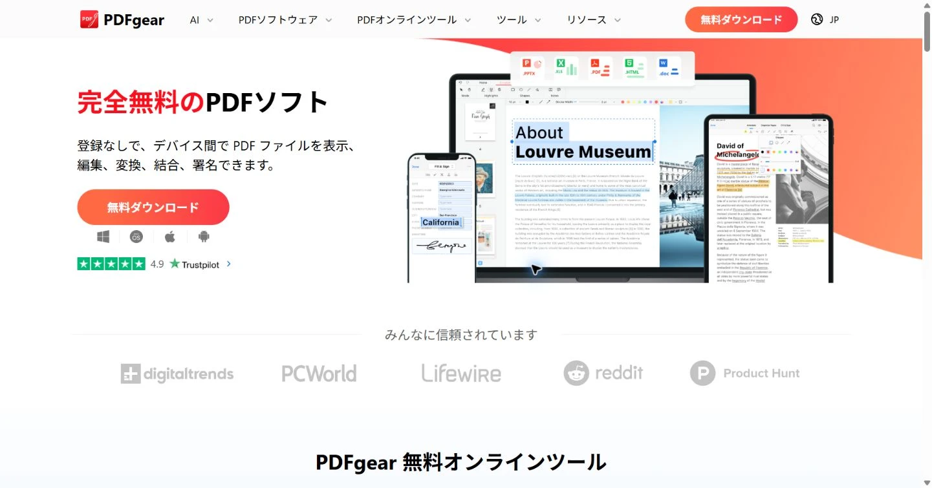Click the .PDF file format icon
The image size is (932, 488).
pyautogui.click(x=600, y=69)
